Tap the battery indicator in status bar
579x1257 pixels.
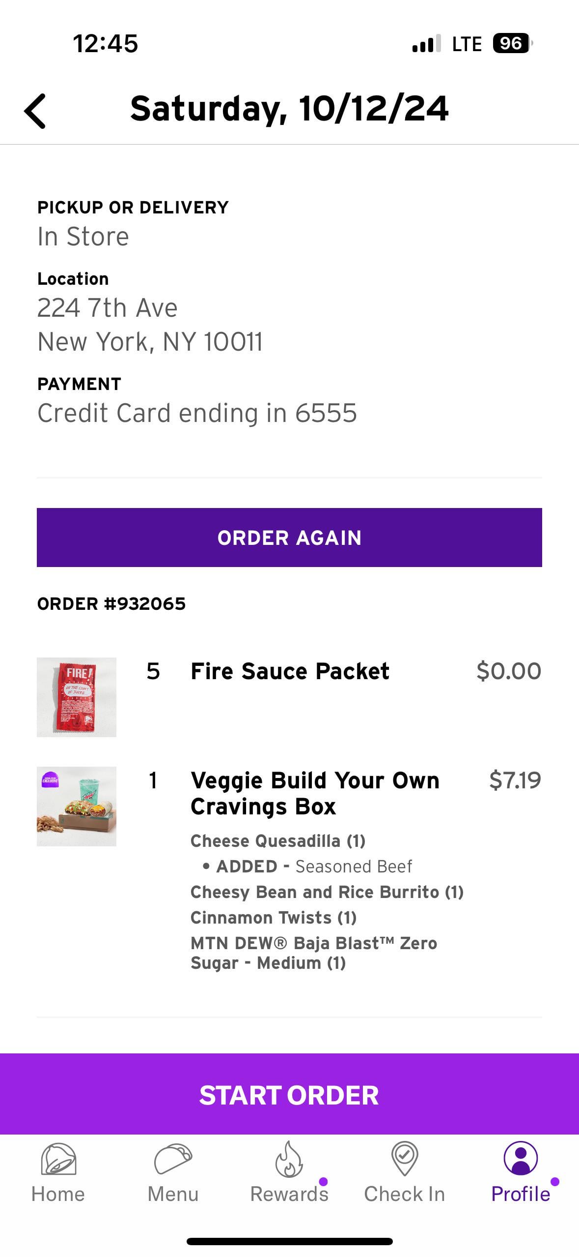[x=512, y=44]
